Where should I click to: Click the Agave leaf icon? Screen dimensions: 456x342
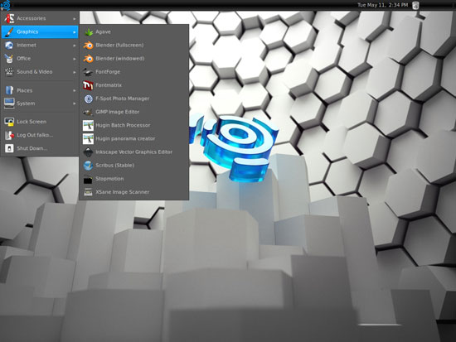pos(88,31)
